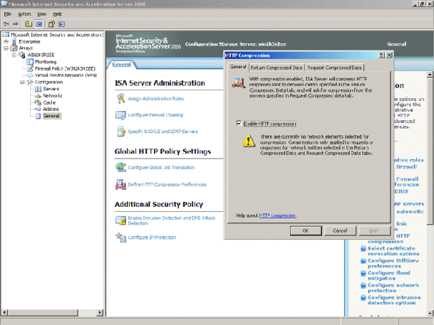Collapse the WIN2K3R2EE array node
Screen dimensions: 434x325
coord(14,55)
